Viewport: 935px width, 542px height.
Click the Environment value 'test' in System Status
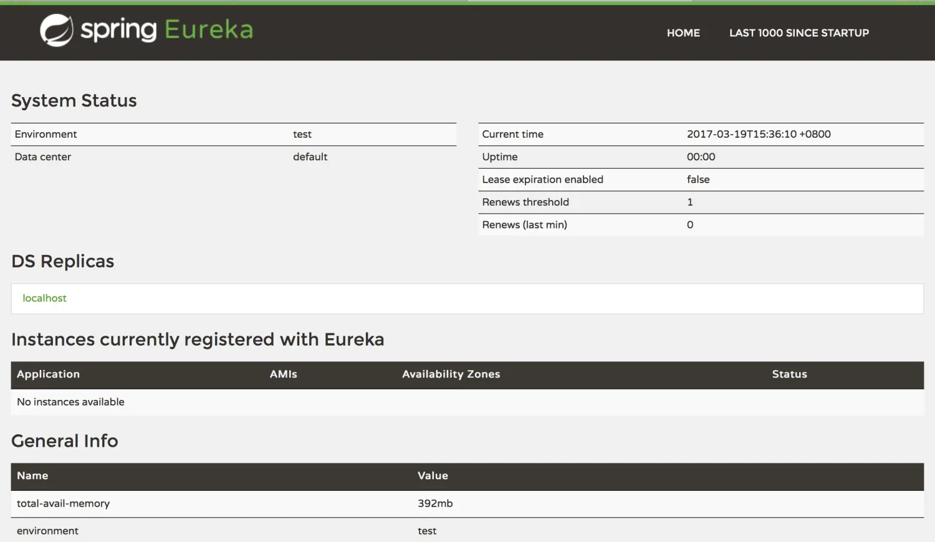click(302, 135)
